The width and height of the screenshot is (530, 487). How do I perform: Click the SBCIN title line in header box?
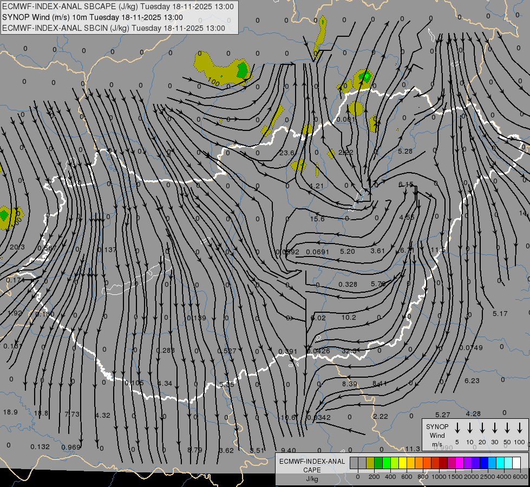(x=114, y=28)
